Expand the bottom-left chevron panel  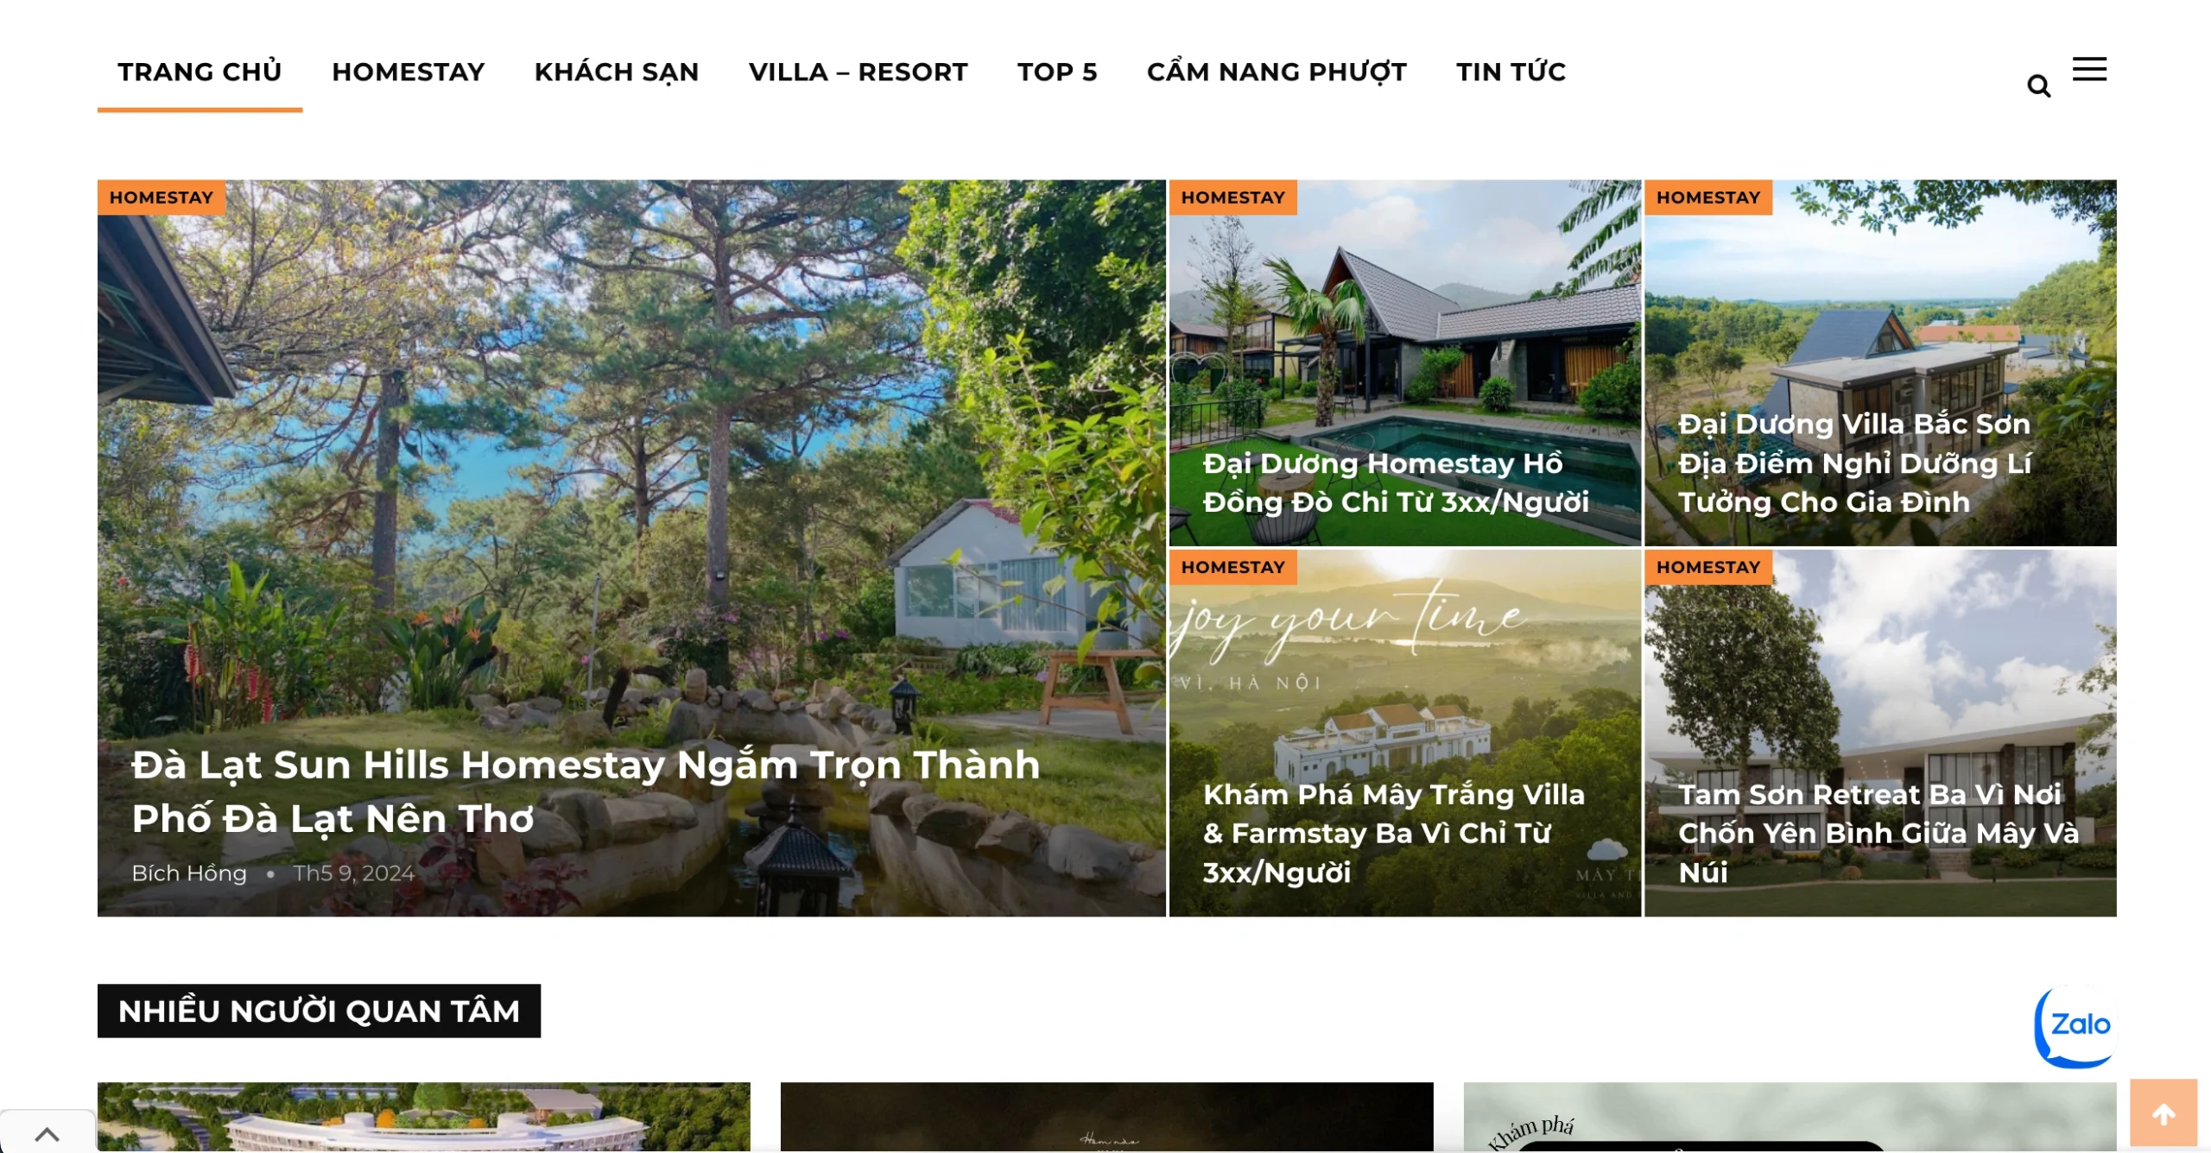pyautogui.click(x=48, y=1133)
